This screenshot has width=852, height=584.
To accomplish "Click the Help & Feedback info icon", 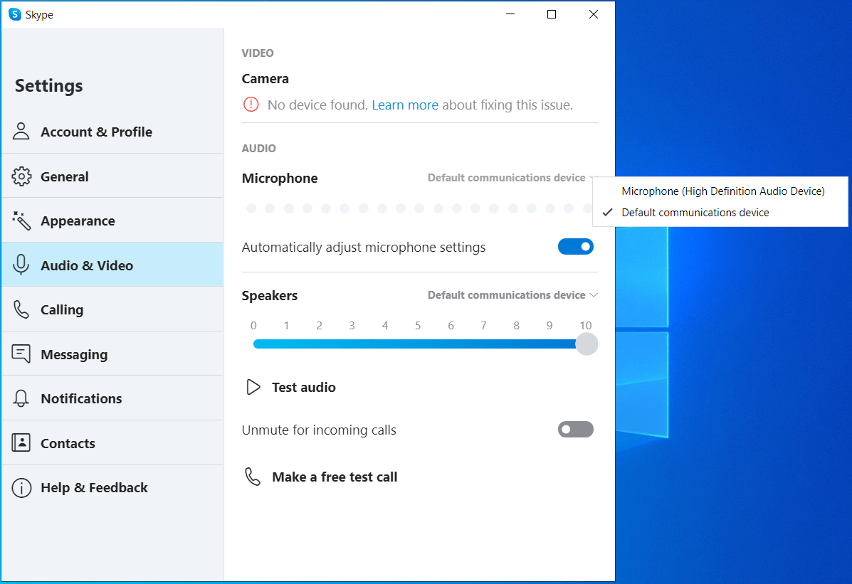I will coord(21,487).
